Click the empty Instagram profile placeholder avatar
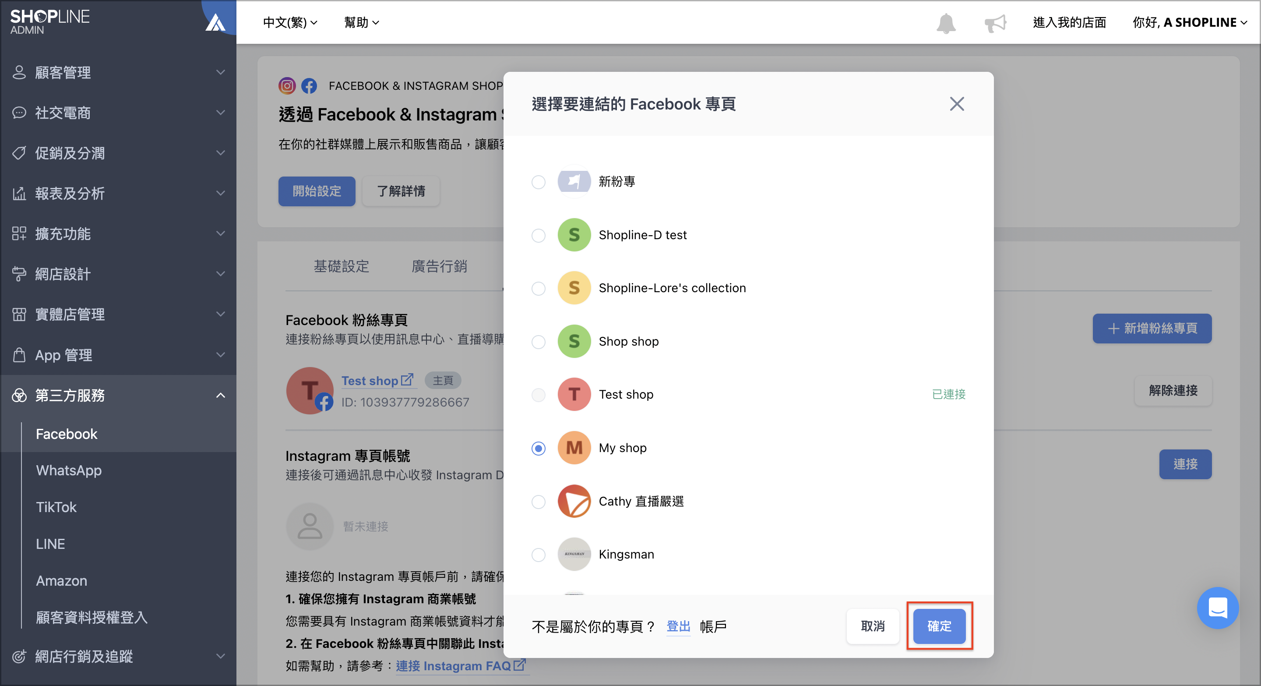Image resolution: width=1261 pixels, height=686 pixels. [x=310, y=527]
